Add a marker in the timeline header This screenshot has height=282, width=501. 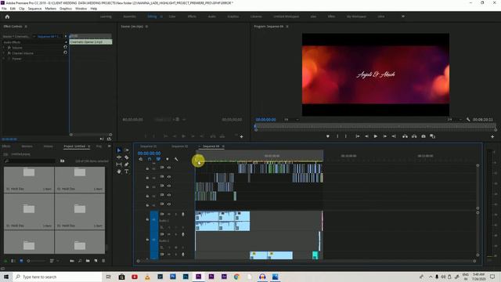[x=167, y=159]
